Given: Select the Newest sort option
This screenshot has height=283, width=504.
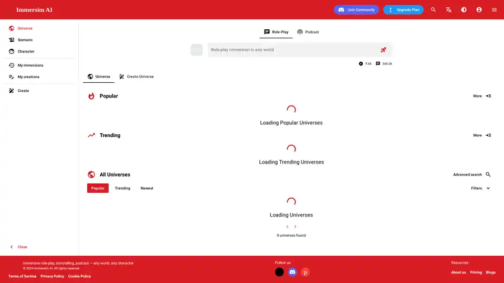Looking at the screenshot, I should coord(147,188).
